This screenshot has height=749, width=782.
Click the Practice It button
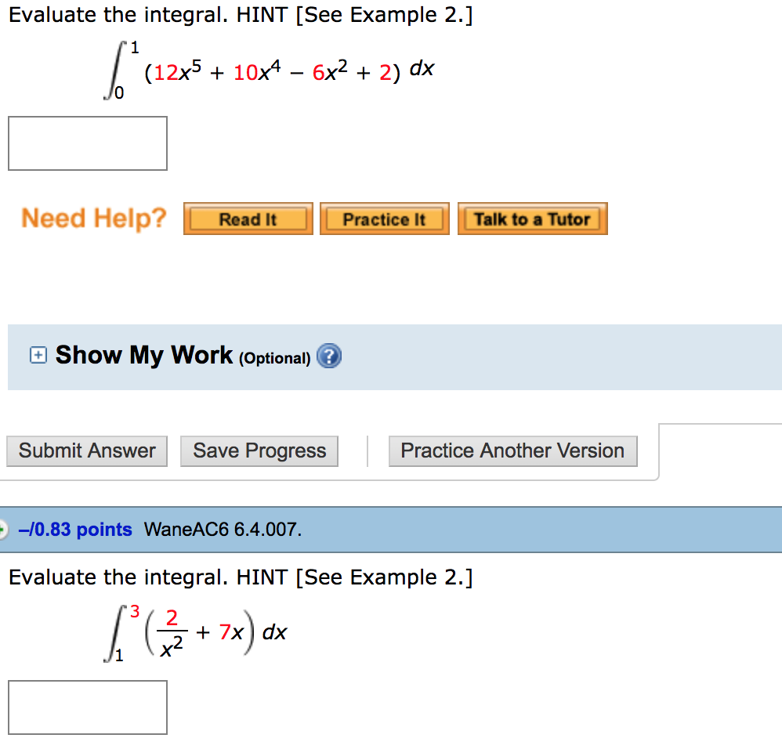[384, 219]
